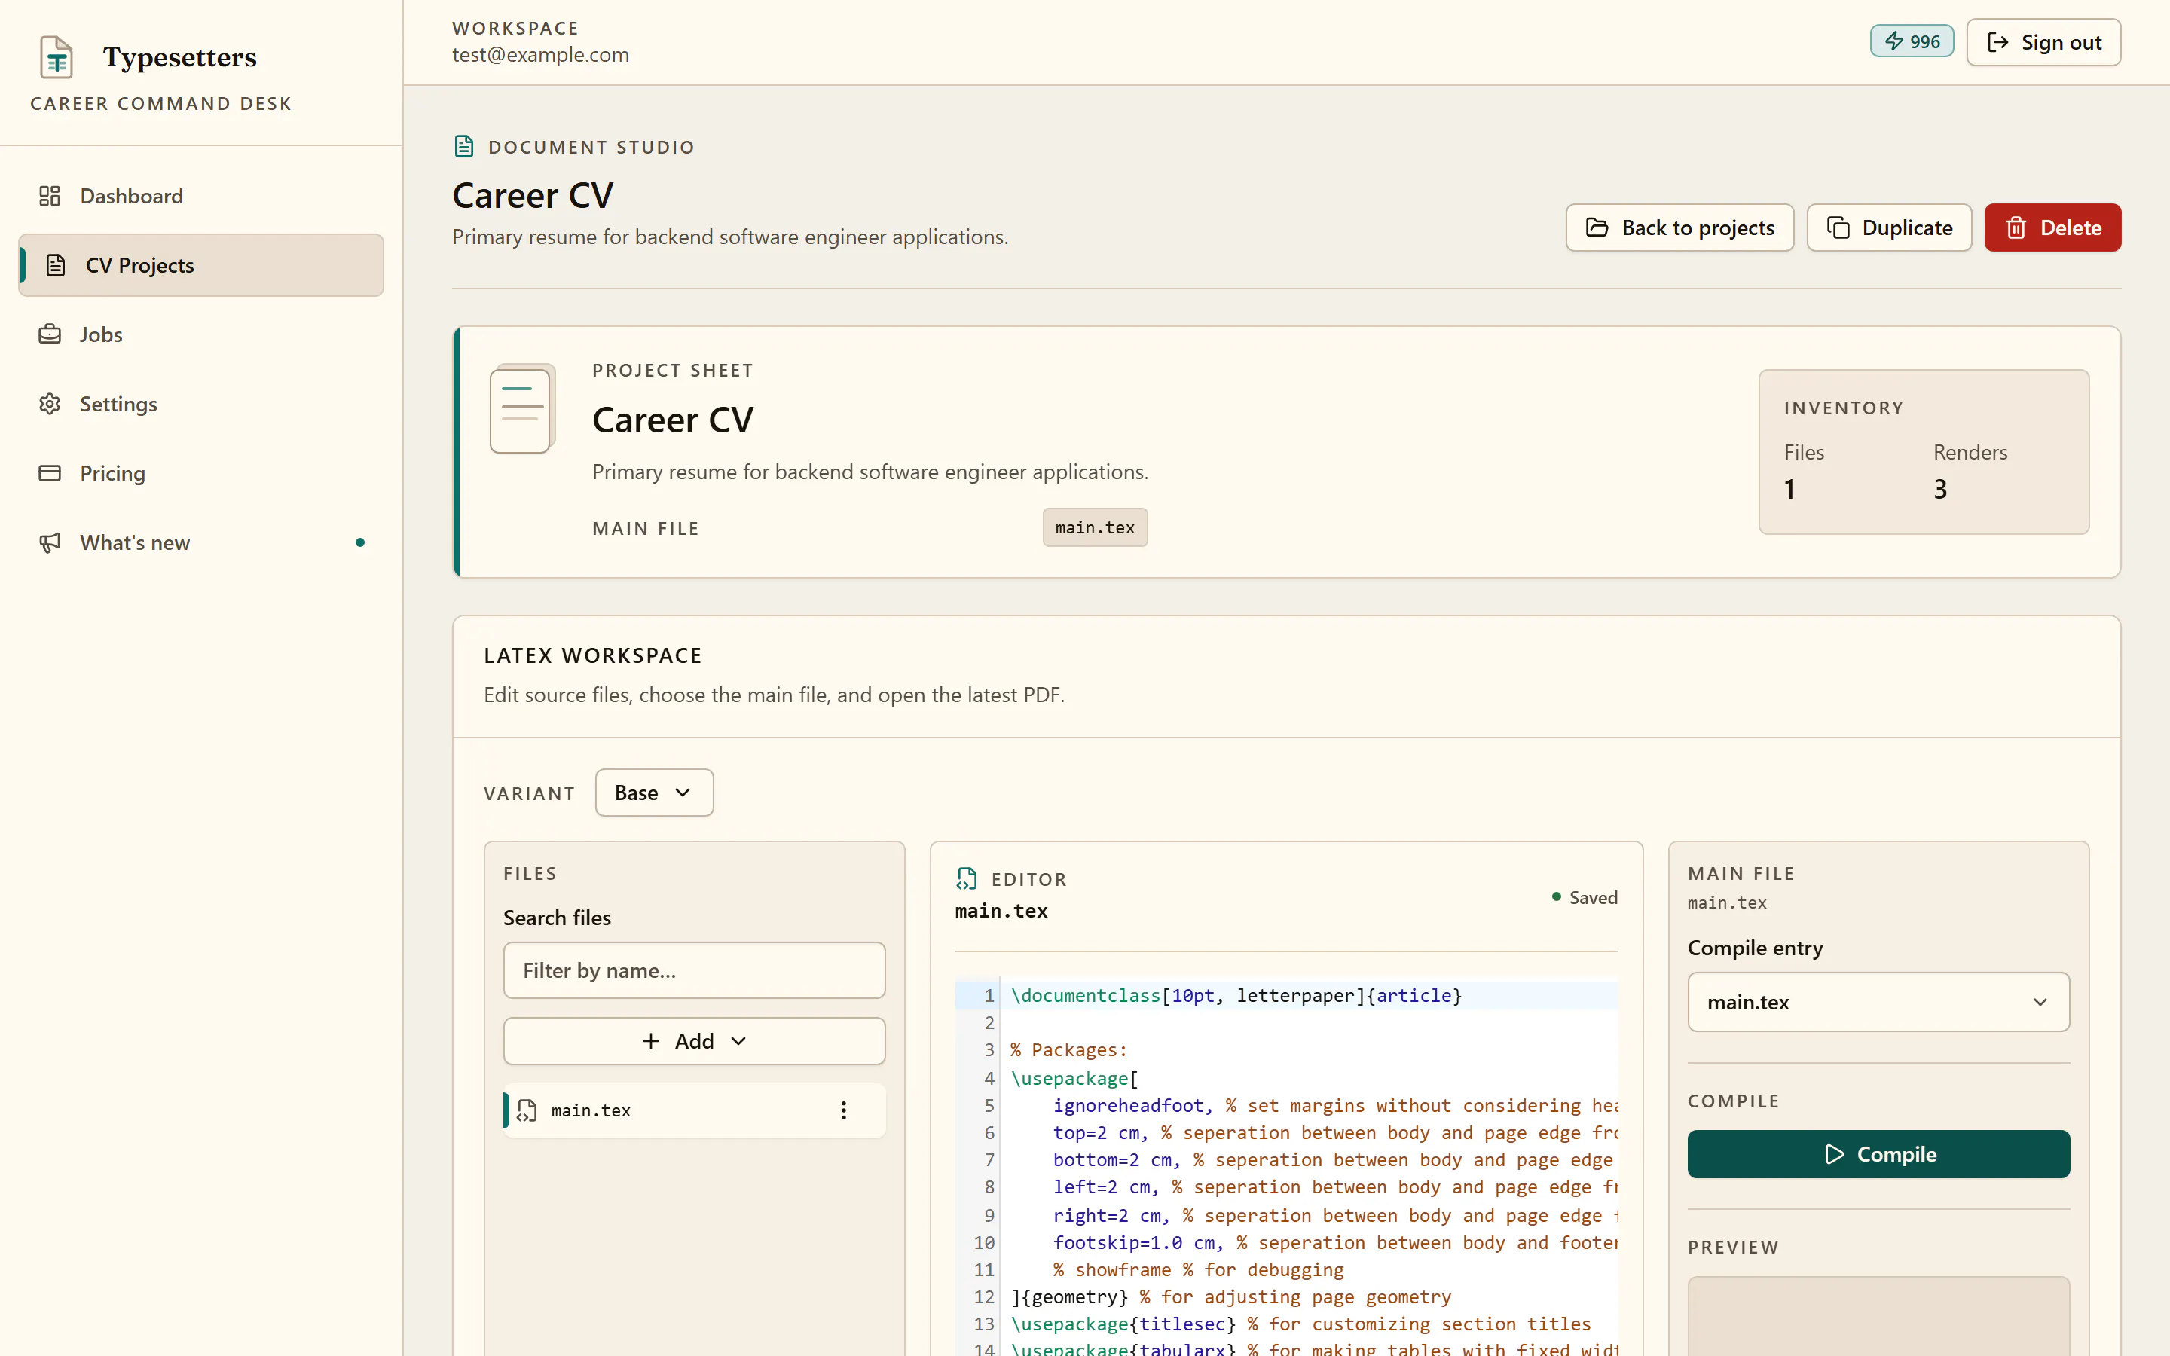The width and height of the screenshot is (2170, 1356).
Task: Click the Renders count value 3
Action: [1939, 490]
